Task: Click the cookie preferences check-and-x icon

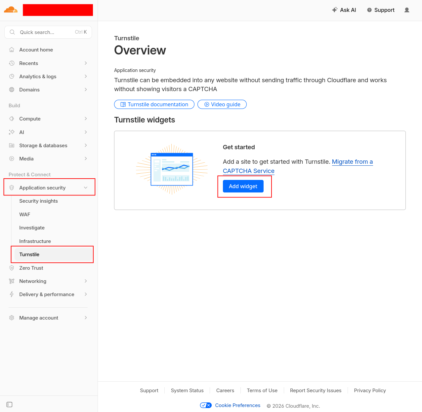Action: [206, 405]
